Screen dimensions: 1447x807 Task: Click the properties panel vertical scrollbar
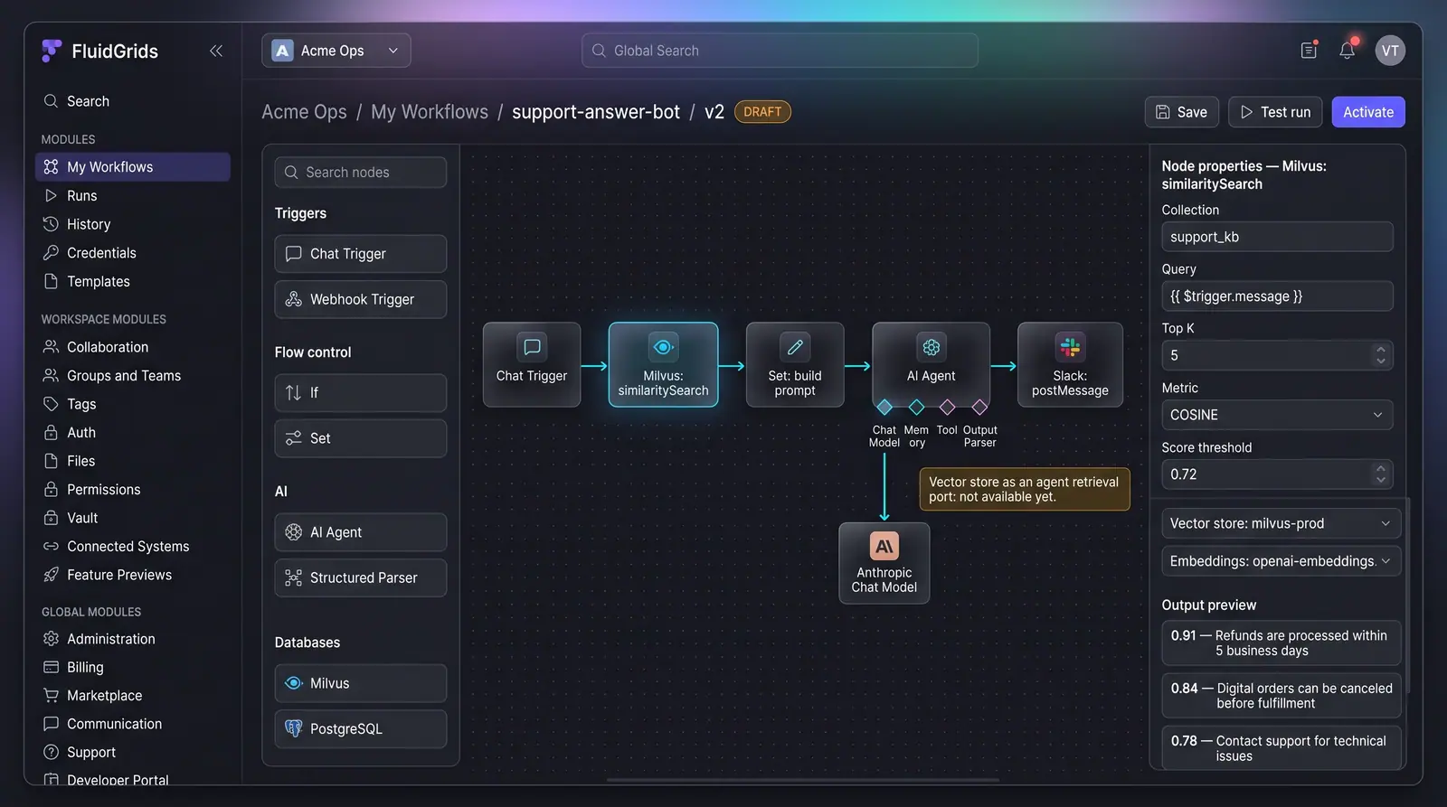[x=1408, y=595]
